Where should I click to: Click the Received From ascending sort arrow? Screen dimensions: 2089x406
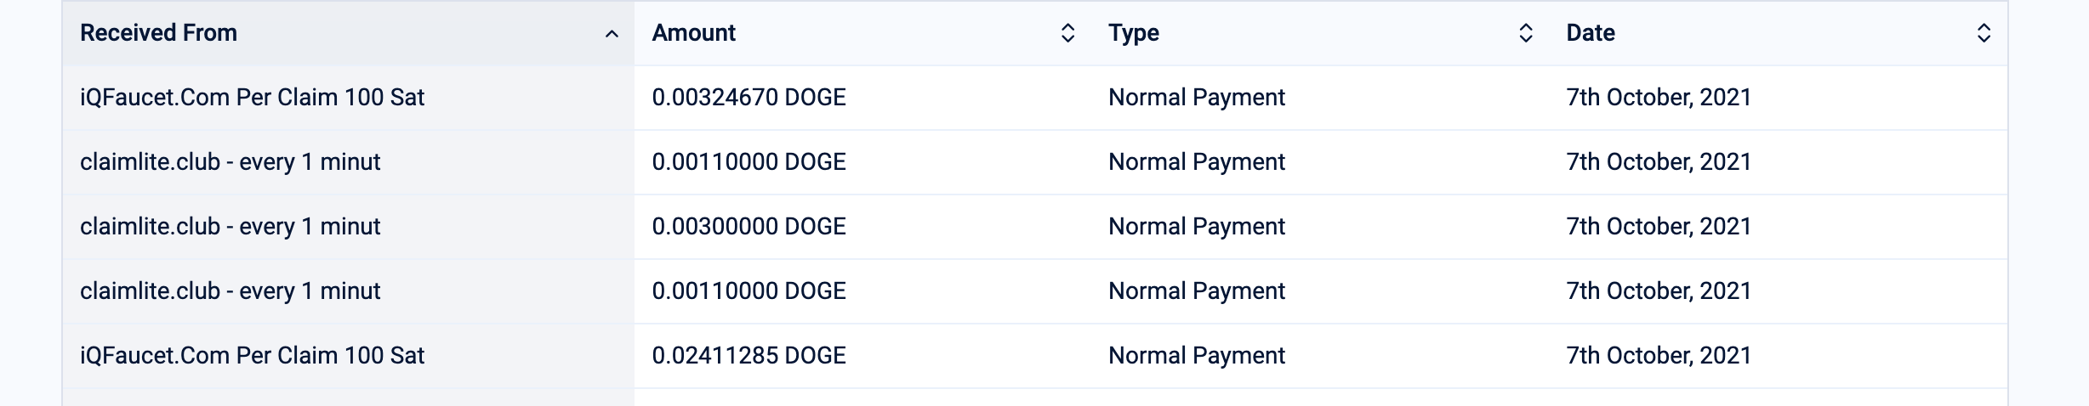611,34
